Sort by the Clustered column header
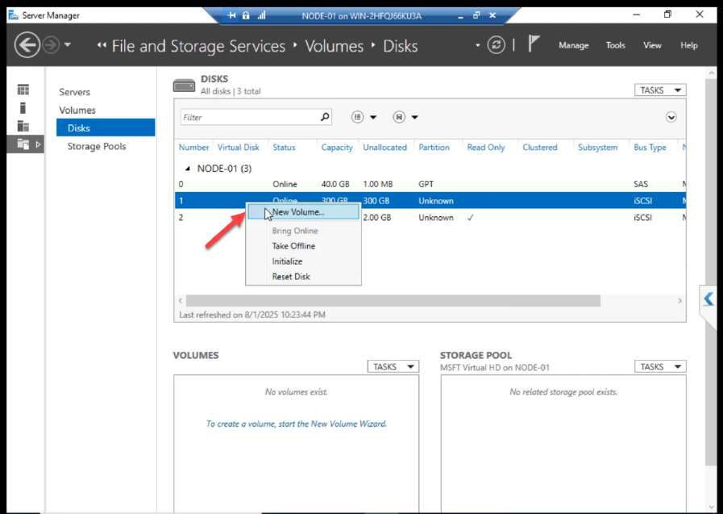 (x=539, y=147)
